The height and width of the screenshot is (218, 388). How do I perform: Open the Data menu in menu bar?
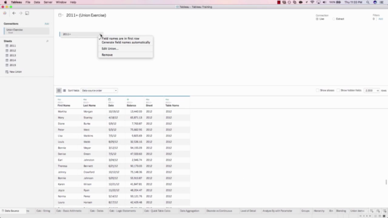(37, 2)
